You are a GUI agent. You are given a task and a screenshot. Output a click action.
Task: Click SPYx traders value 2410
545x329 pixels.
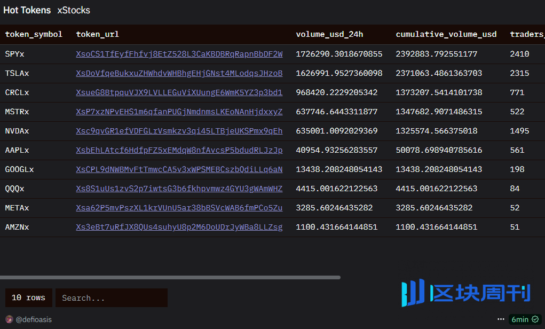519,54
